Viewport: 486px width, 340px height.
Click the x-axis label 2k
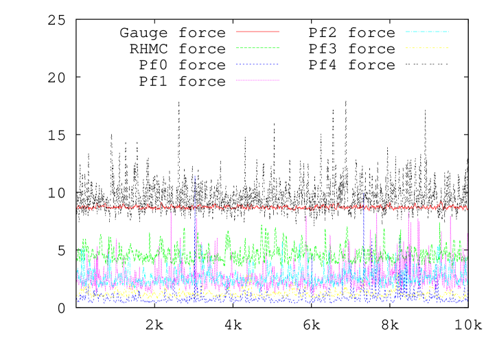point(154,325)
